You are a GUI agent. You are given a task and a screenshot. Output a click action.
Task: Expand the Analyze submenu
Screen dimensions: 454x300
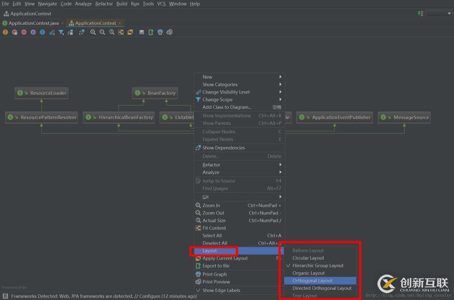click(238, 172)
